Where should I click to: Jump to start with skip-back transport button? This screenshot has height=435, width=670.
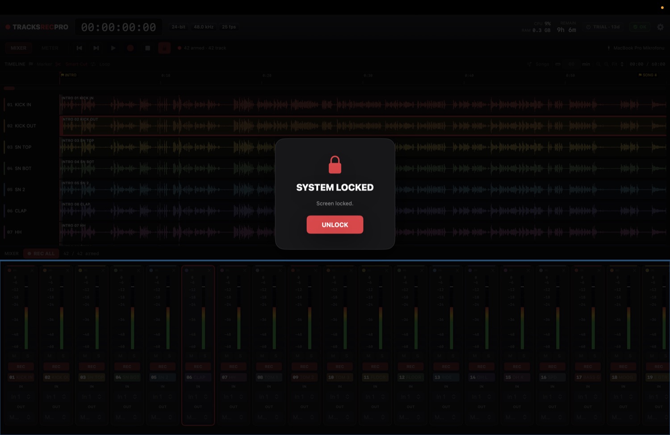click(79, 48)
